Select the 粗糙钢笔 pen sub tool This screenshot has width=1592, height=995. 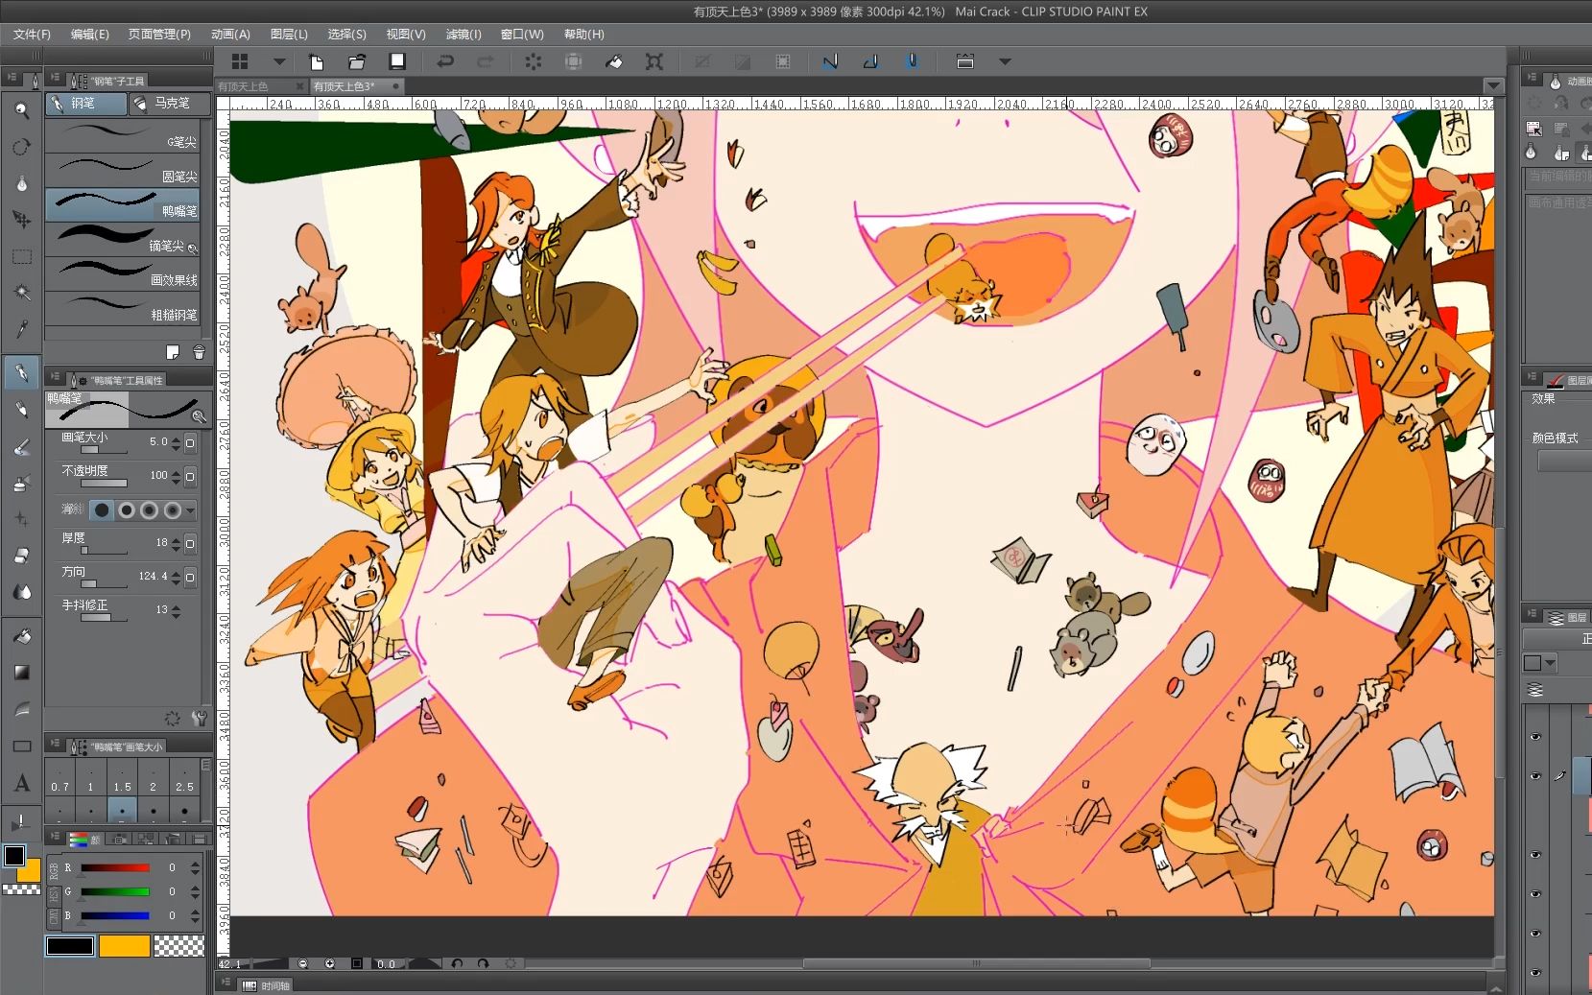pyautogui.click(x=123, y=309)
